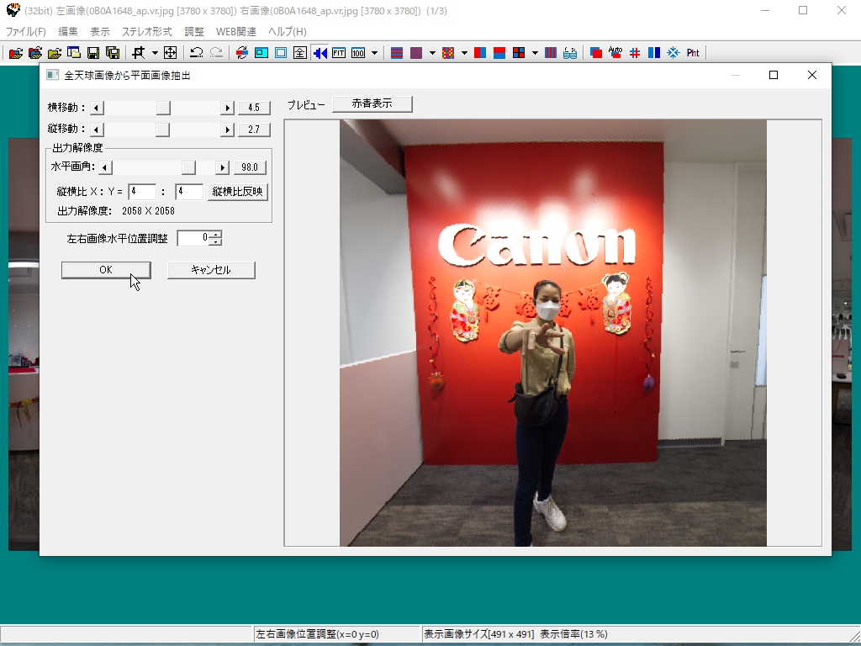Viewport: 861px width, 646px height.
Task: Click the 2.7 value button for 縦移動
Action: (254, 130)
